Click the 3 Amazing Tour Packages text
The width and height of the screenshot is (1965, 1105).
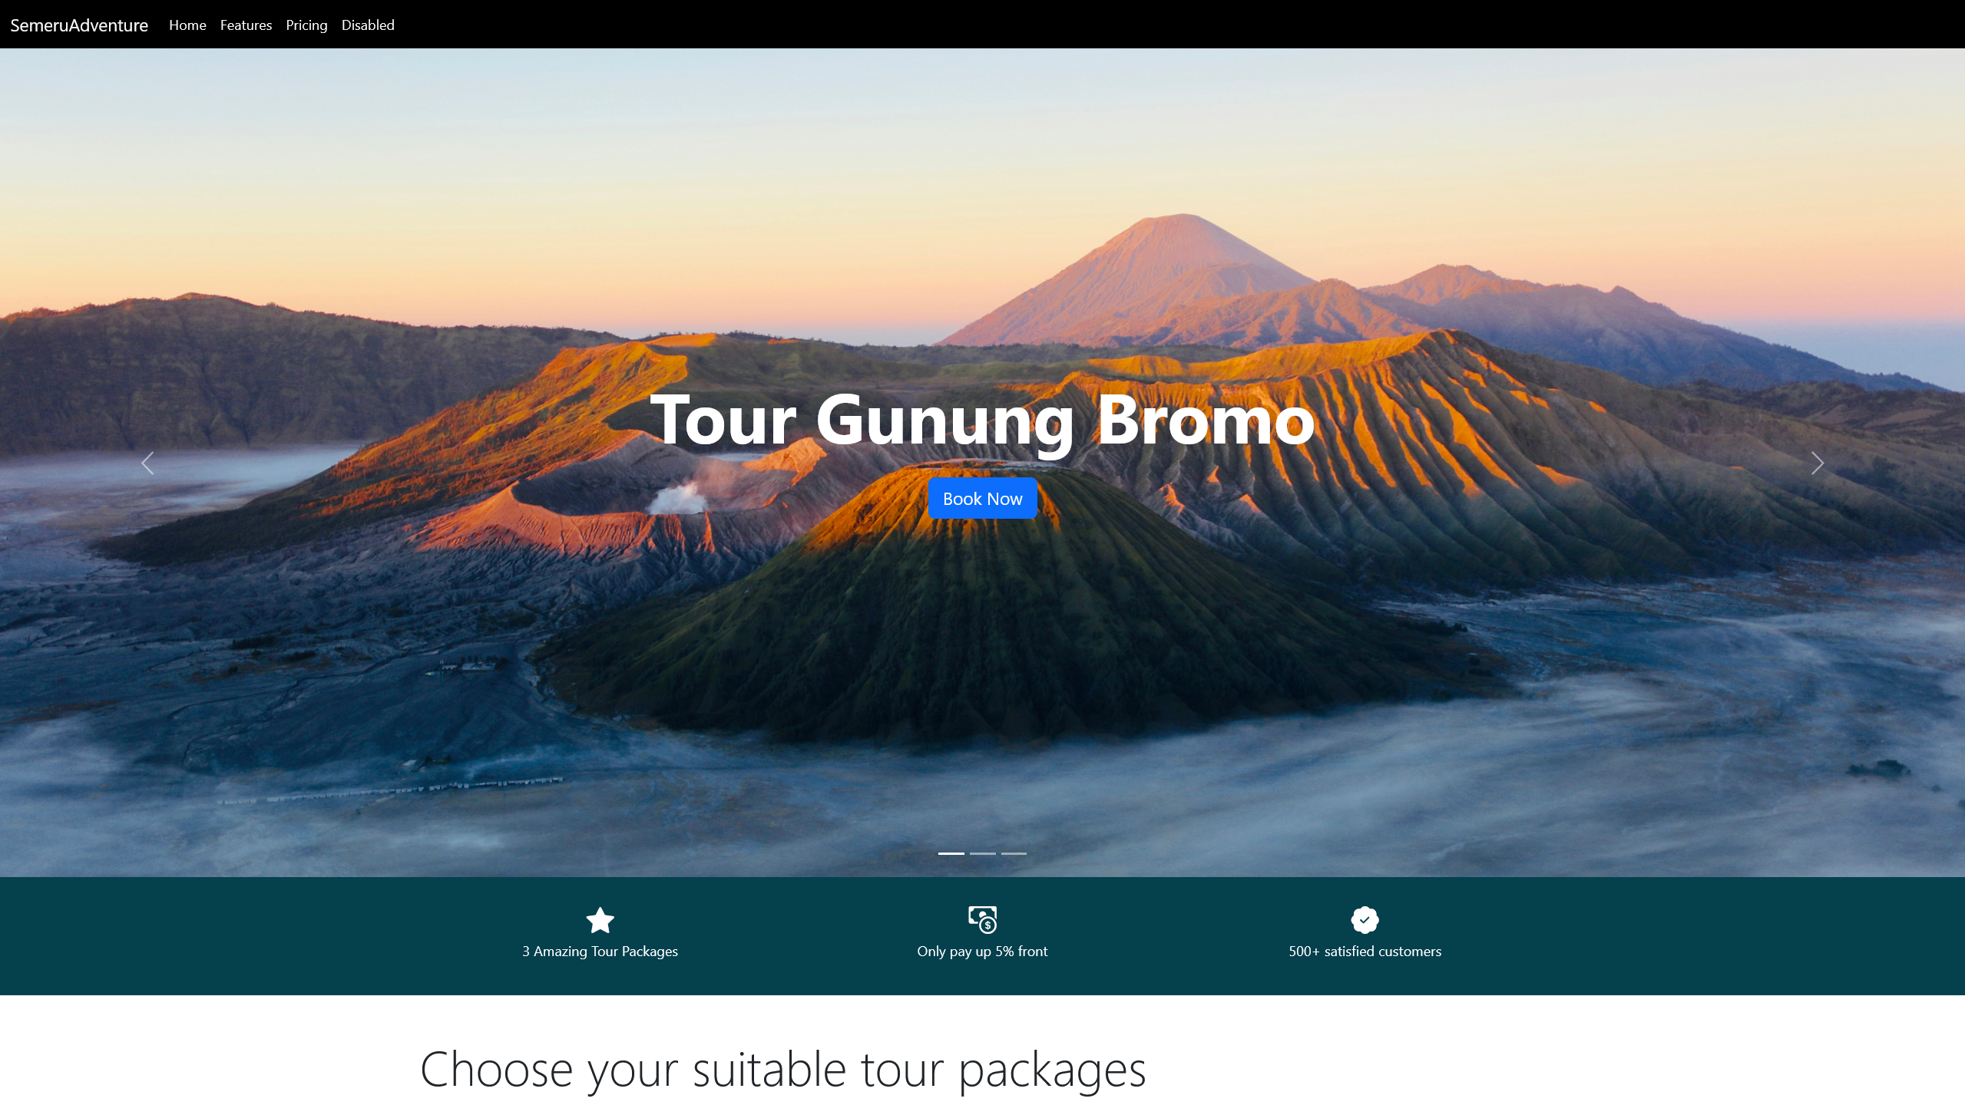click(x=600, y=951)
